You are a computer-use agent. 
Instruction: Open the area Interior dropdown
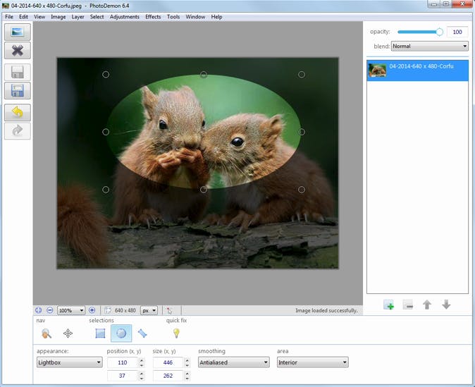312,362
